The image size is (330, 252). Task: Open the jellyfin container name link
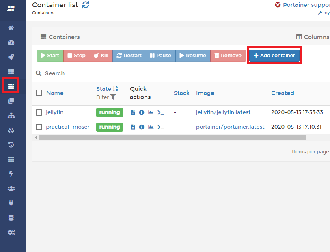55,112
